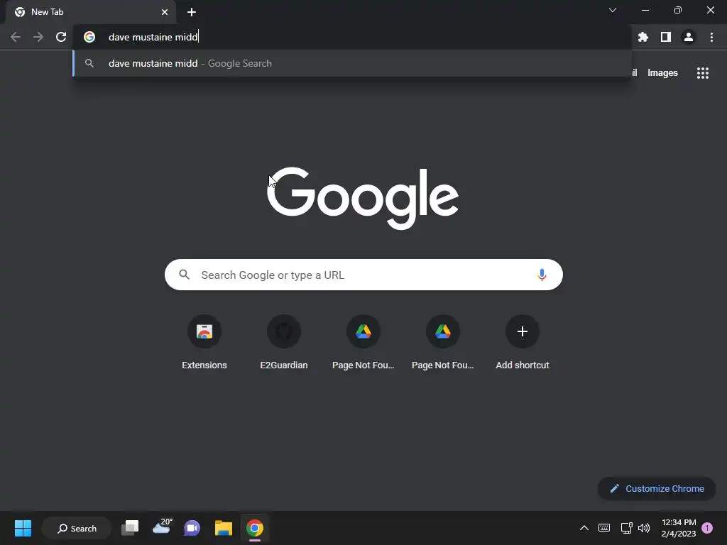Open the weather widget showing 20°

click(161, 527)
